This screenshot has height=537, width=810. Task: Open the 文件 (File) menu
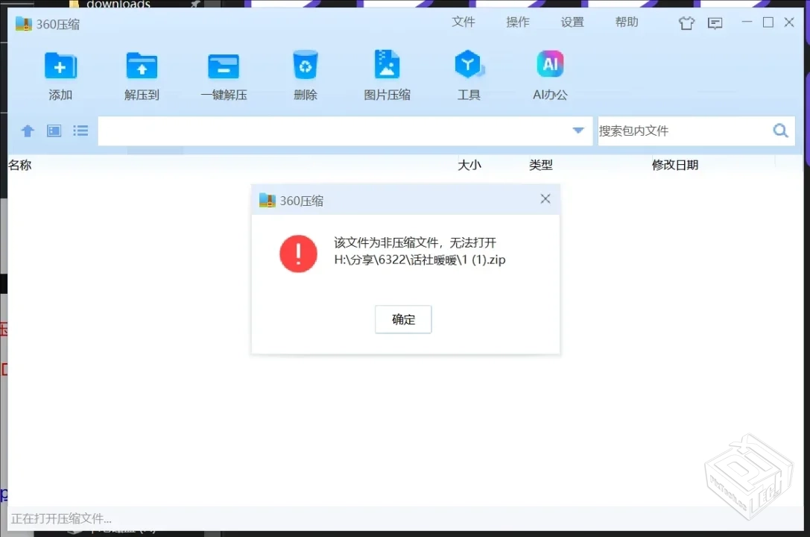pyautogui.click(x=463, y=22)
